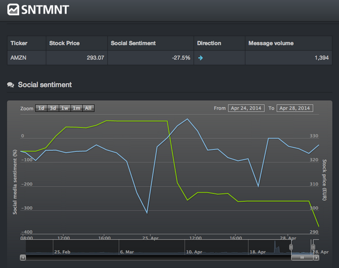The height and width of the screenshot is (268, 339).
Task: Click the navigator scrollbar thumb
Action: coord(302,258)
